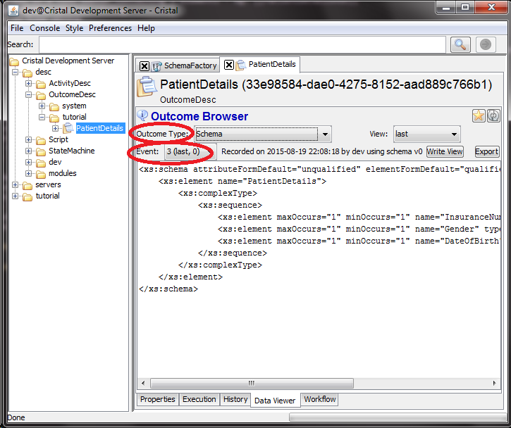Click the blue info icon beside Outcome Browser
The image size is (511, 428).
(142, 115)
